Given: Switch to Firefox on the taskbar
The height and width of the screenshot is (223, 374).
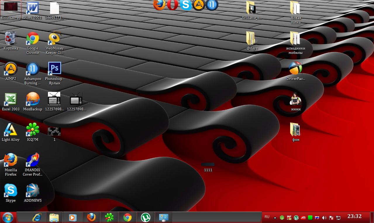Looking at the screenshot, I should click(91, 217).
